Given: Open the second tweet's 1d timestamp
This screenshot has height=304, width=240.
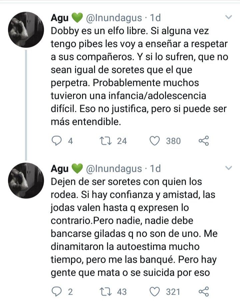Looking at the screenshot, I should pos(156,169).
